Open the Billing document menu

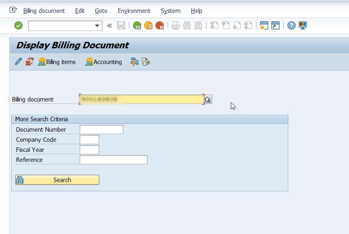click(x=44, y=11)
